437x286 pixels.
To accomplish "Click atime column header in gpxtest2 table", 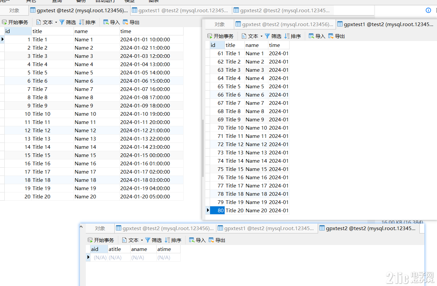I will click(x=168, y=249).
